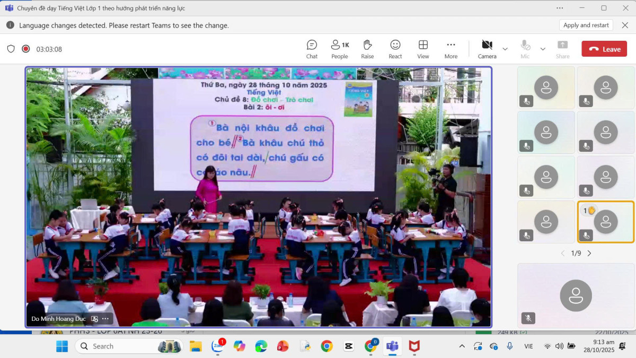Show the People participants list

(339, 49)
